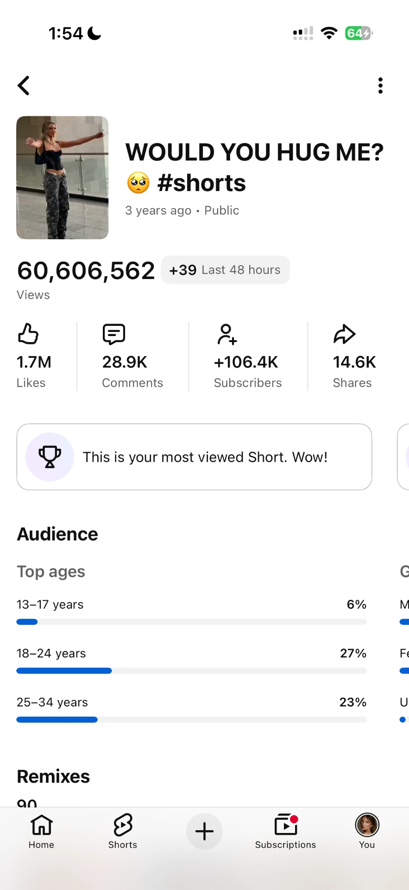Tap the 28.9K comments value

point(125,362)
